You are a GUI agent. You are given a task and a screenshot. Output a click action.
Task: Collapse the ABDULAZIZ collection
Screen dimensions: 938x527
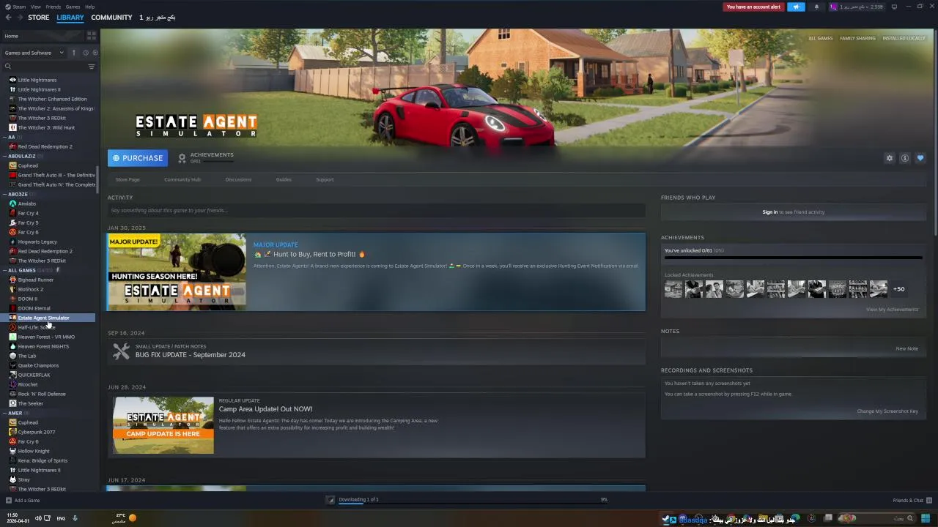tap(4, 156)
